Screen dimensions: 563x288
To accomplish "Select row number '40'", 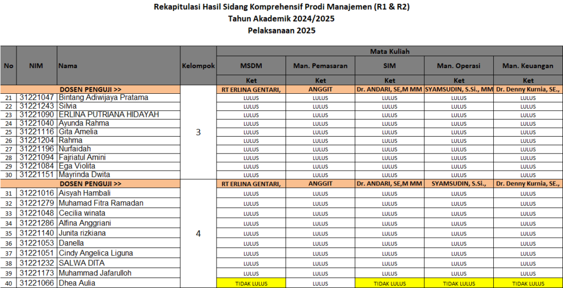I will [8, 284].
